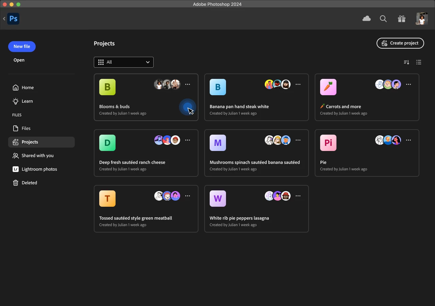Viewport: 435px width, 306px height.
Task: Select Projects in sidebar
Action: tap(41, 142)
